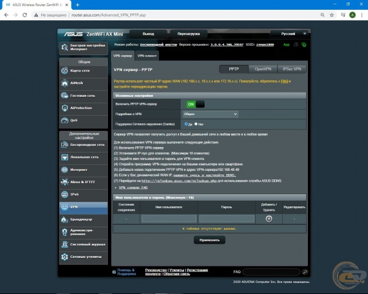Open the Alexa & IFTTT icon
The width and height of the screenshot is (368, 294).
[x=64, y=182]
